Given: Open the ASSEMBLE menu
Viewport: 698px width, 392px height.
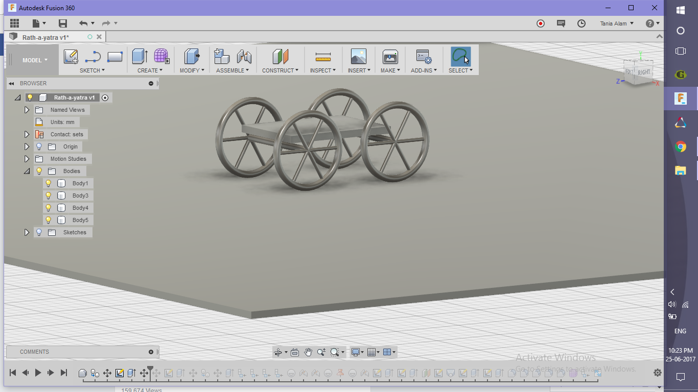Looking at the screenshot, I should point(232,70).
